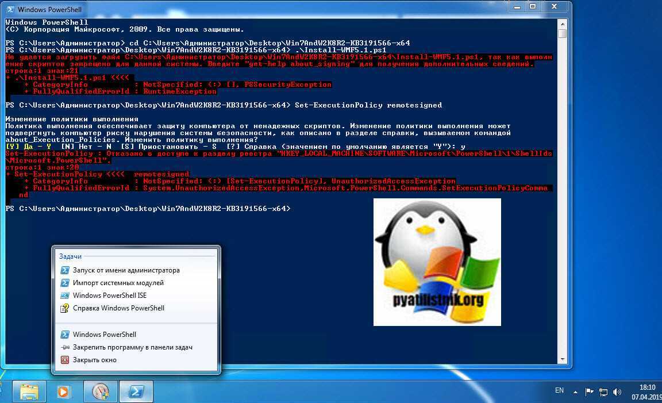This screenshot has width=662, height=403.
Task: Click the 'Windows PowerShell' title bar text
Action: [x=50, y=9]
